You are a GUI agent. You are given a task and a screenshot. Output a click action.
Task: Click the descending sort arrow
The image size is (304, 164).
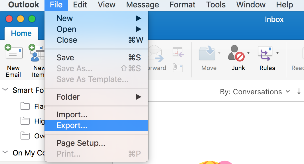coord(299,92)
